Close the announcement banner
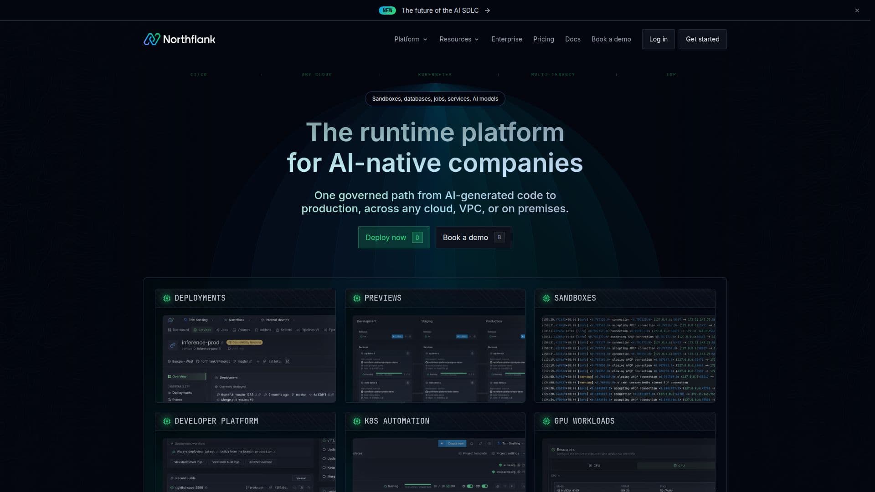Image resolution: width=875 pixels, height=492 pixels. 857,10
